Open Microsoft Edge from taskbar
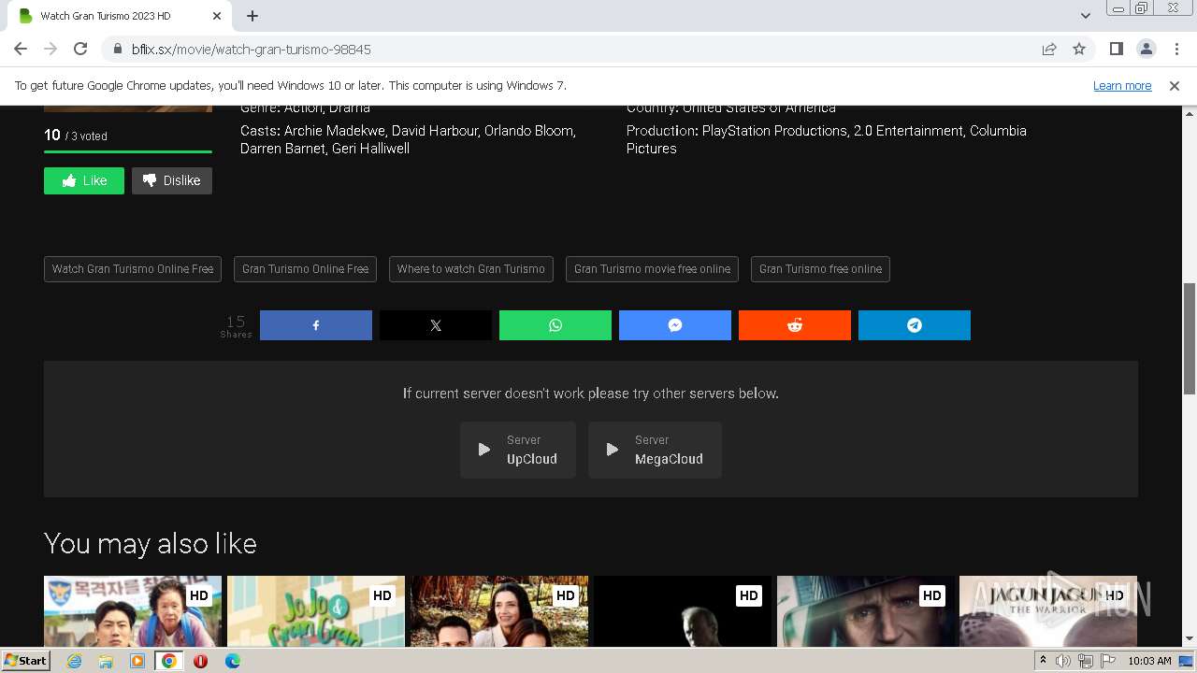Viewport: 1197px width, 673px height. tap(232, 661)
